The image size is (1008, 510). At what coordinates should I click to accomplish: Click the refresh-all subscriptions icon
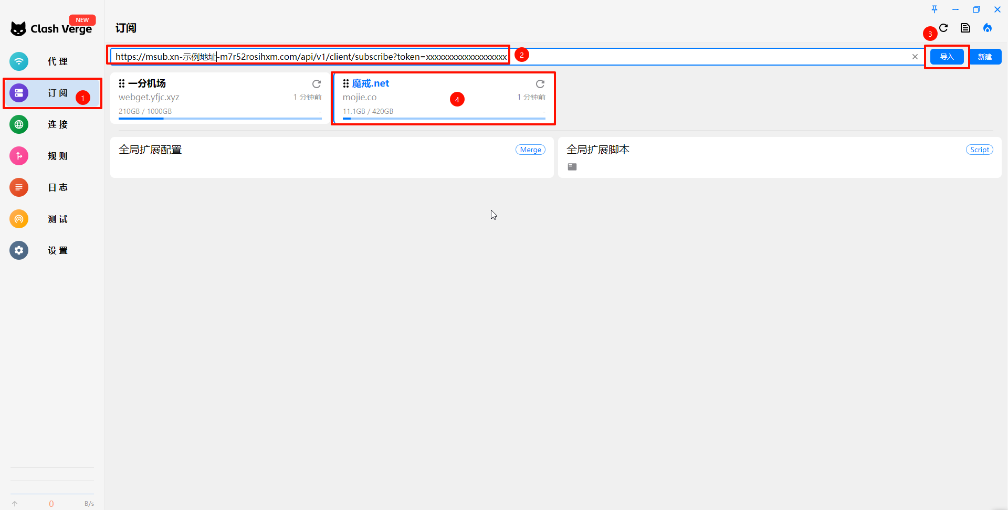[944, 28]
